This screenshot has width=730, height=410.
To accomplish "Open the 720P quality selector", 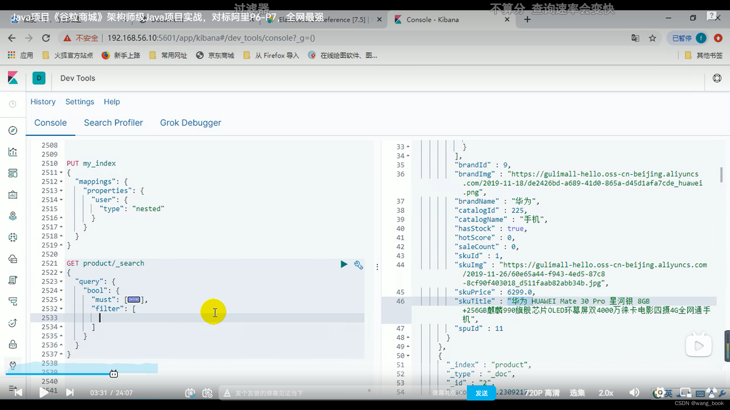I will click(542, 393).
